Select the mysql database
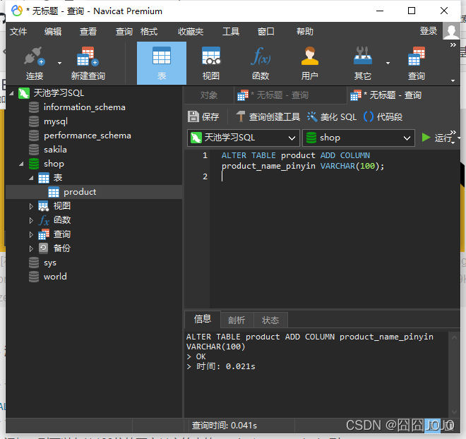The height and width of the screenshot is (439, 466). [x=56, y=121]
